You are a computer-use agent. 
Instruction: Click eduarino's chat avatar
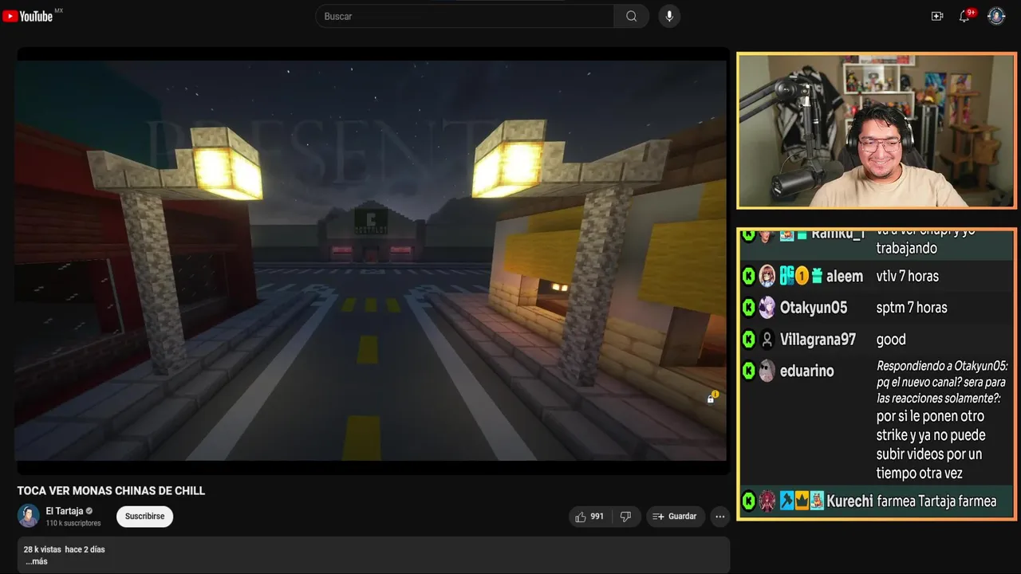[x=767, y=371]
